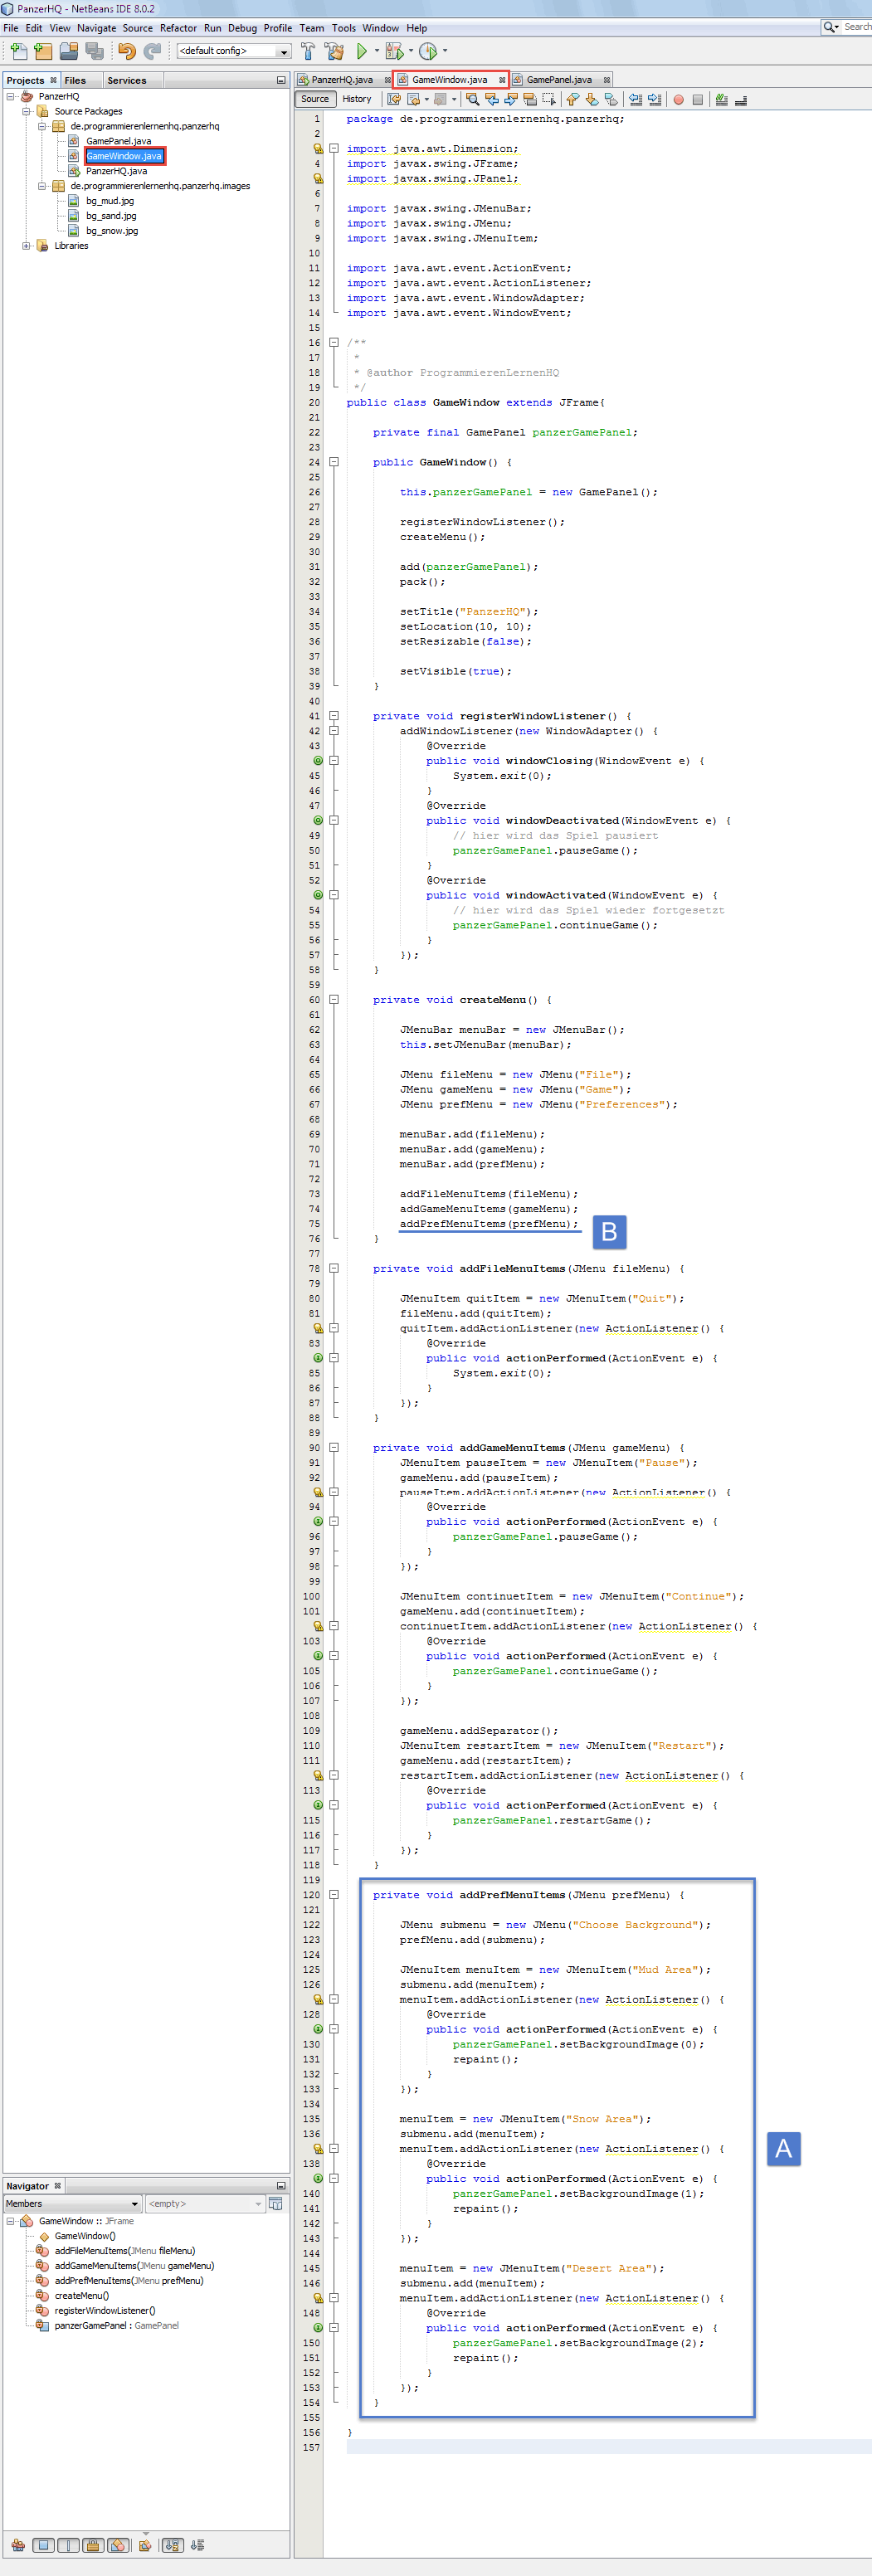Click the Last Edit icon in editor toolbar
872x2576 pixels.
click(x=394, y=99)
